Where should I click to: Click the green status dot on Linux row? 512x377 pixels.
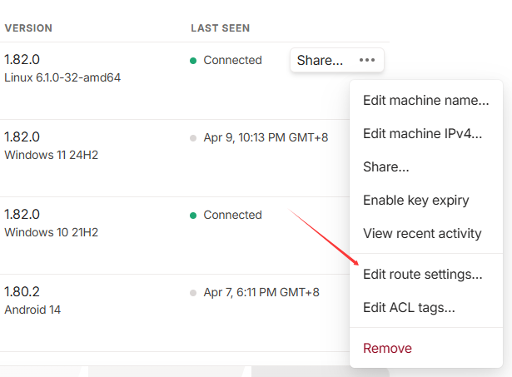click(x=193, y=61)
